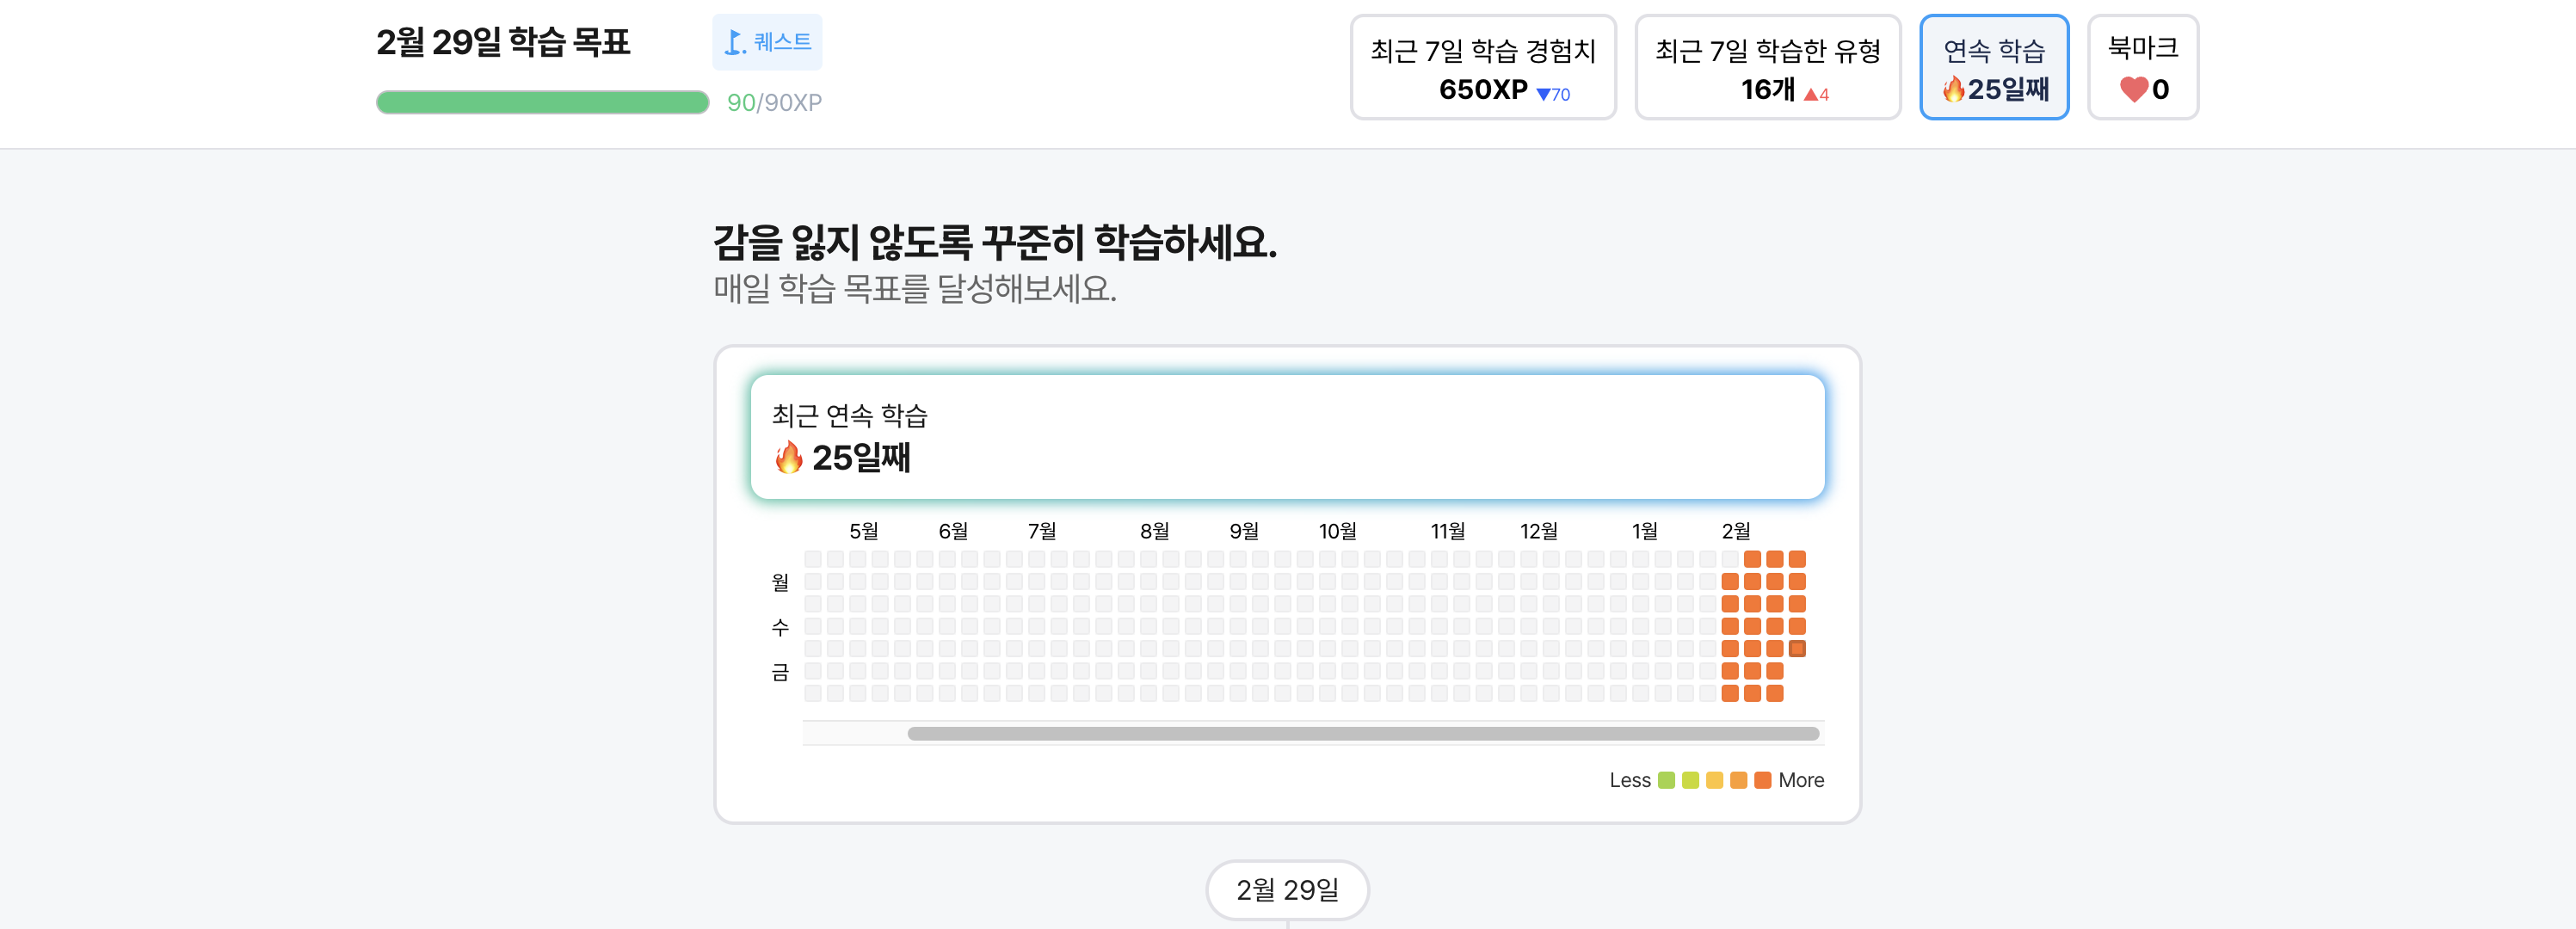Switch to the 연속 학습 tab
Image resolution: width=2576 pixels, height=929 pixels.
tap(1994, 67)
